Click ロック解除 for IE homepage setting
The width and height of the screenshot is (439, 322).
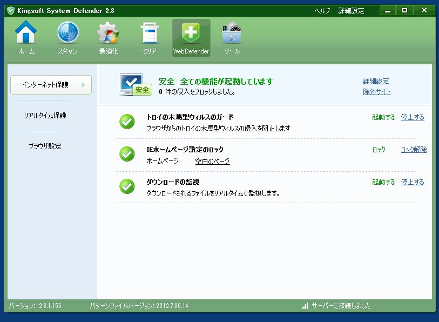[x=414, y=150]
